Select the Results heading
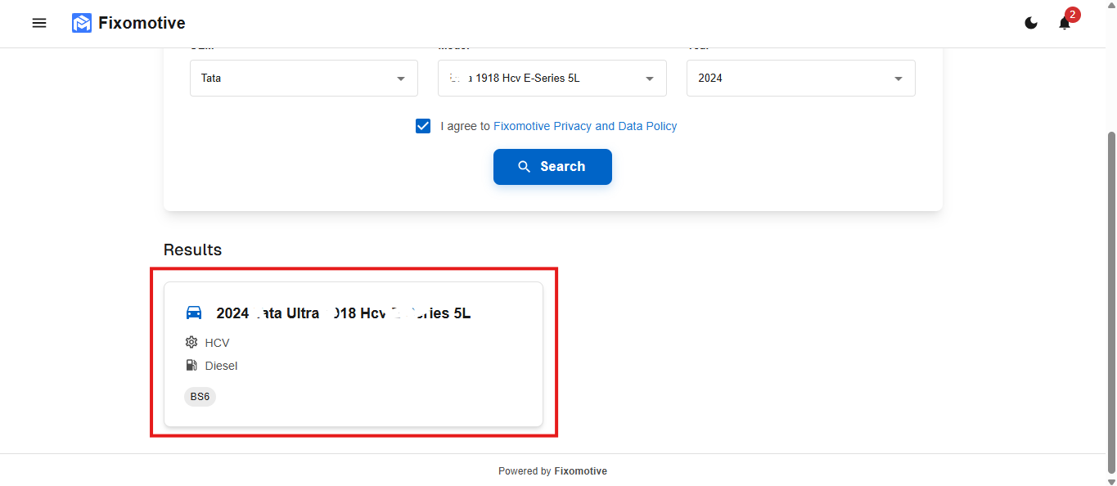The image size is (1117, 486). (192, 250)
